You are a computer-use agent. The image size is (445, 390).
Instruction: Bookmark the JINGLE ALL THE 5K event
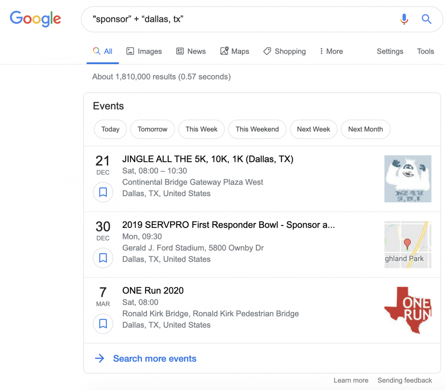pyautogui.click(x=103, y=192)
